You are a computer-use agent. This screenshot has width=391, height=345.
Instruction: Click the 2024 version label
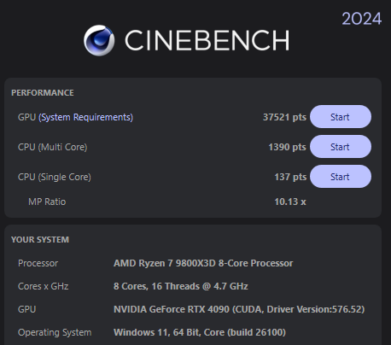coord(361,19)
